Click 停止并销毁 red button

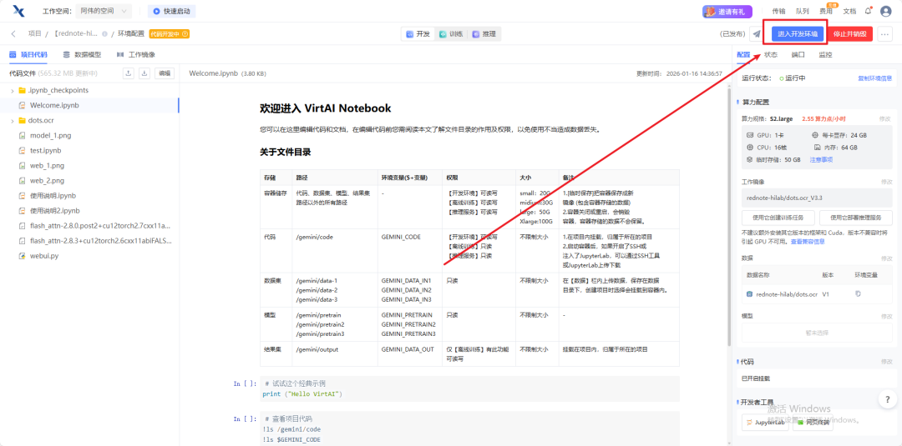849,34
